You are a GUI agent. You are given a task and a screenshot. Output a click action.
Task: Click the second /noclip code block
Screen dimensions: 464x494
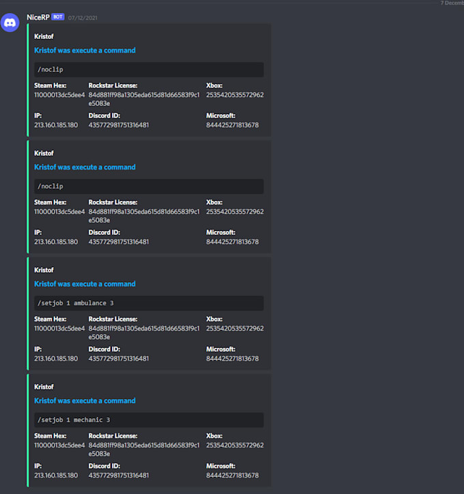pos(149,187)
